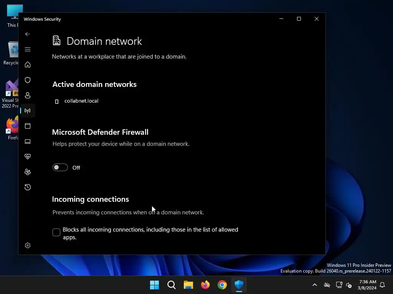The image size is (393, 294).
Task: Open Account protection person icon
Action: tap(28, 95)
